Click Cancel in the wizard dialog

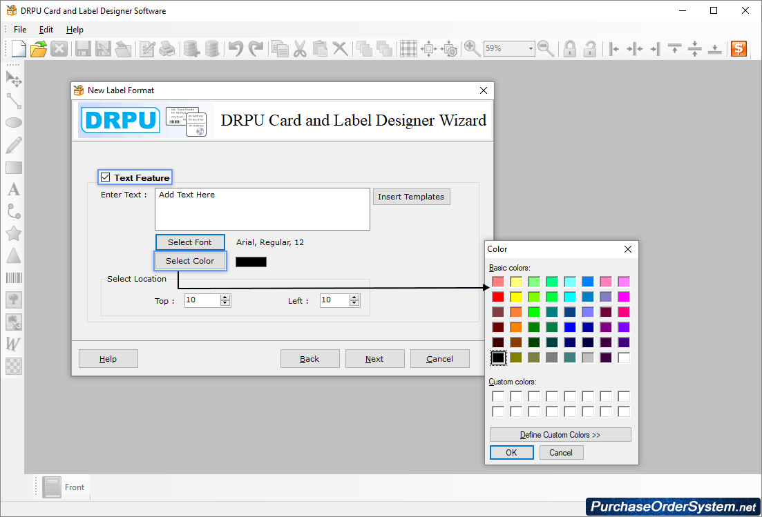pos(440,359)
